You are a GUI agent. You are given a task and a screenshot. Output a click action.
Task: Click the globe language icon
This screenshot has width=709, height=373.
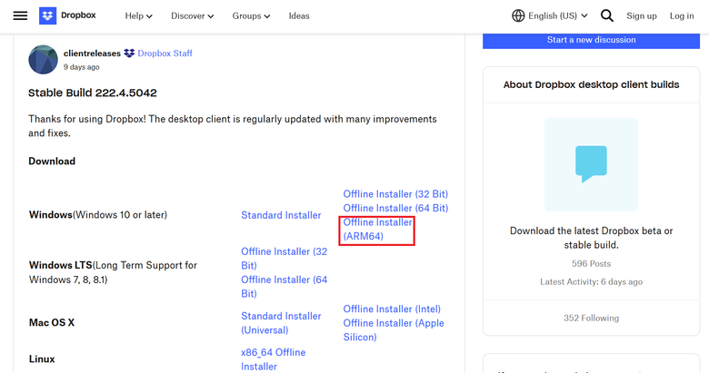point(518,15)
